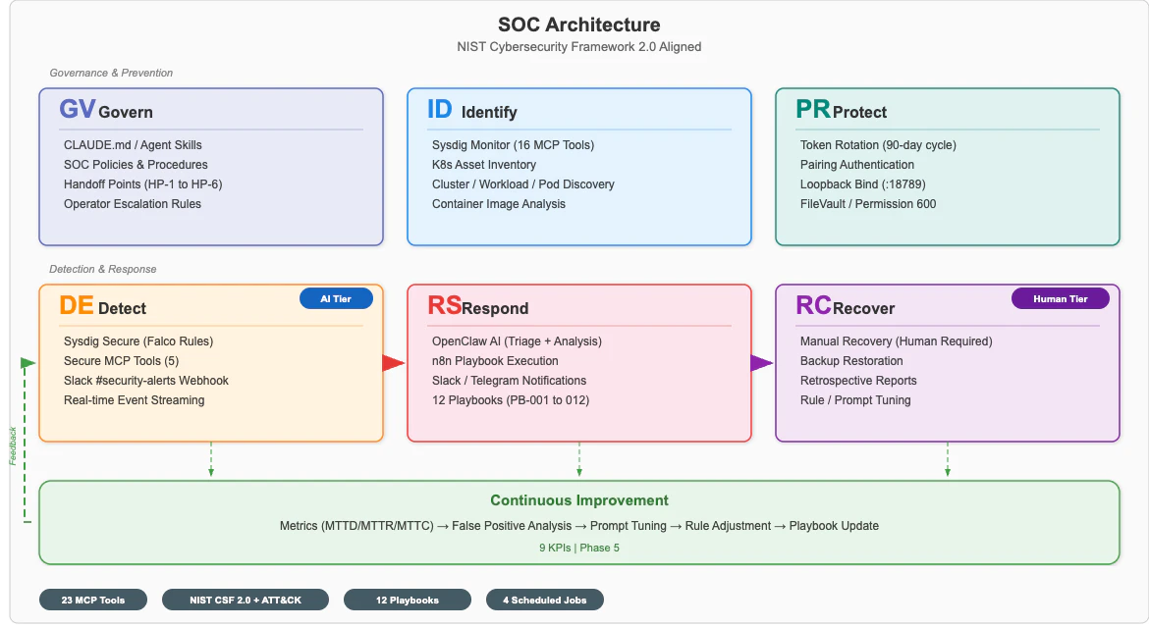Click the vertical Feedback label
This screenshot has height=628, width=1149.
[13, 446]
